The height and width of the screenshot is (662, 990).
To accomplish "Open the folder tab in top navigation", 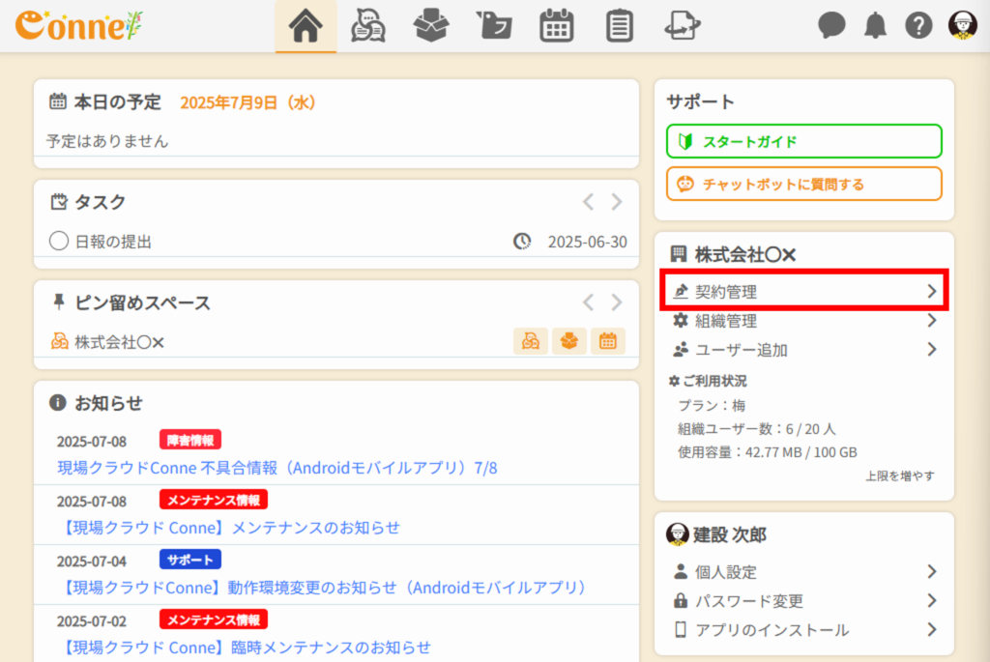I will (494, 26).
